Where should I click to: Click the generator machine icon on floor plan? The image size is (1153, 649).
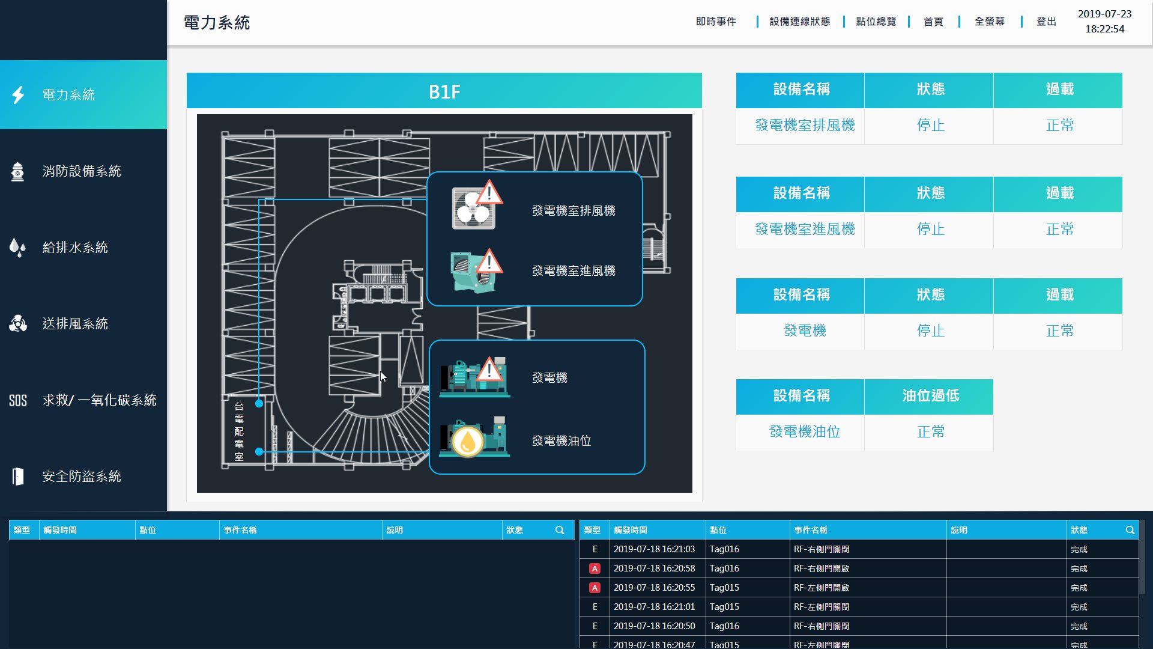pyautogui.click(x=474, y=377)
